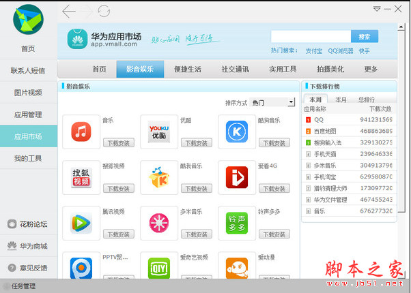The width and height of the screenshot is (411, 293).
Task: Click hot search link QQ浏览器
Action: point(341,51)
